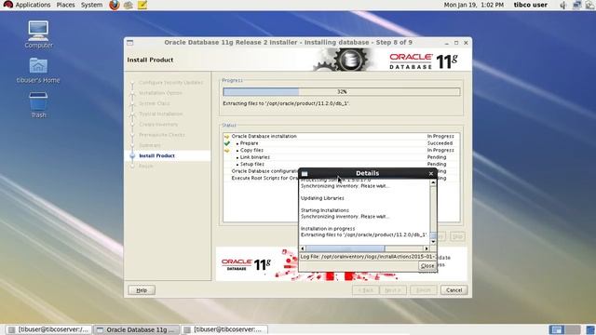Switch to second tibuser@tibcoserver taskbar item
The image size is (596, 335).
[x=224, y=329]
